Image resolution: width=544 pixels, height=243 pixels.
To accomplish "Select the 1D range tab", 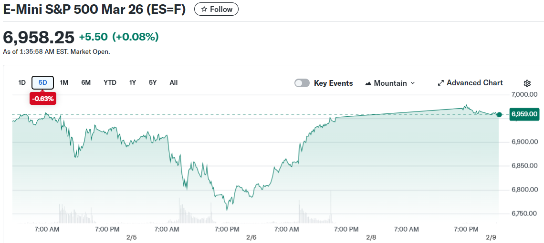I will point(22,82).
